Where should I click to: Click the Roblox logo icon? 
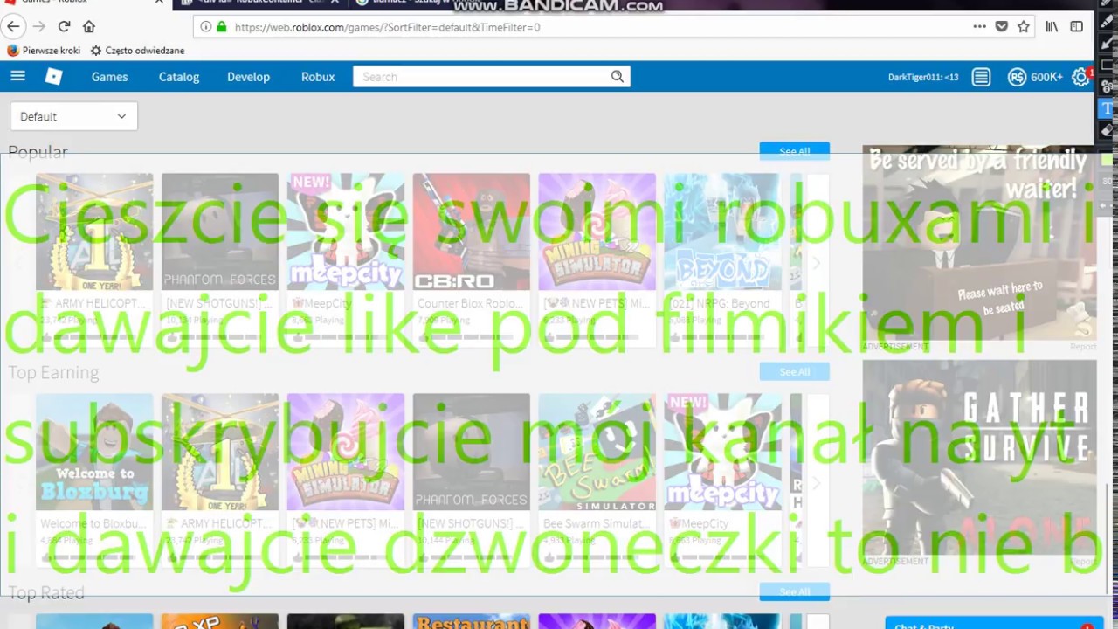53,77
